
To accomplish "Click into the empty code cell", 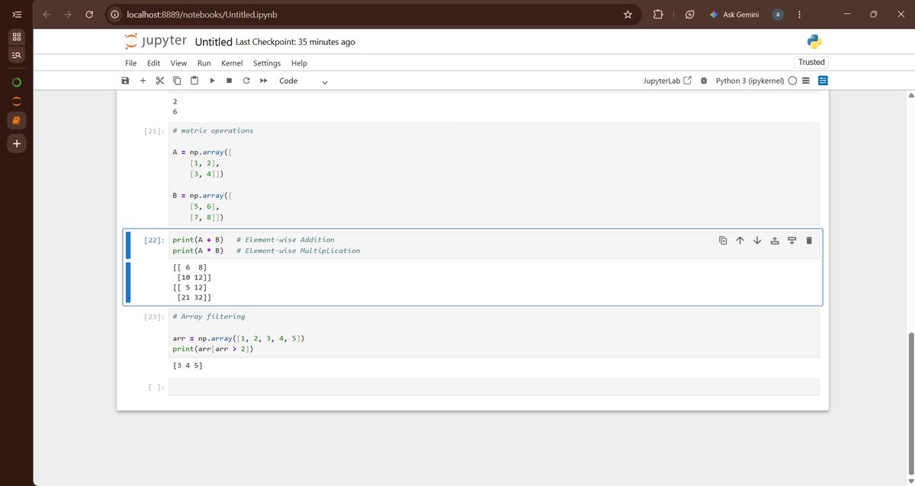I will point(494,387).
